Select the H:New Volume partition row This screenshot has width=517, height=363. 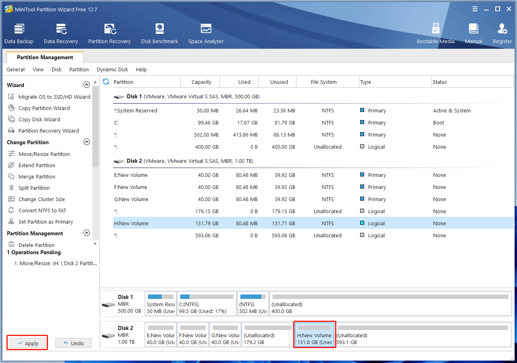click(313, 223)
